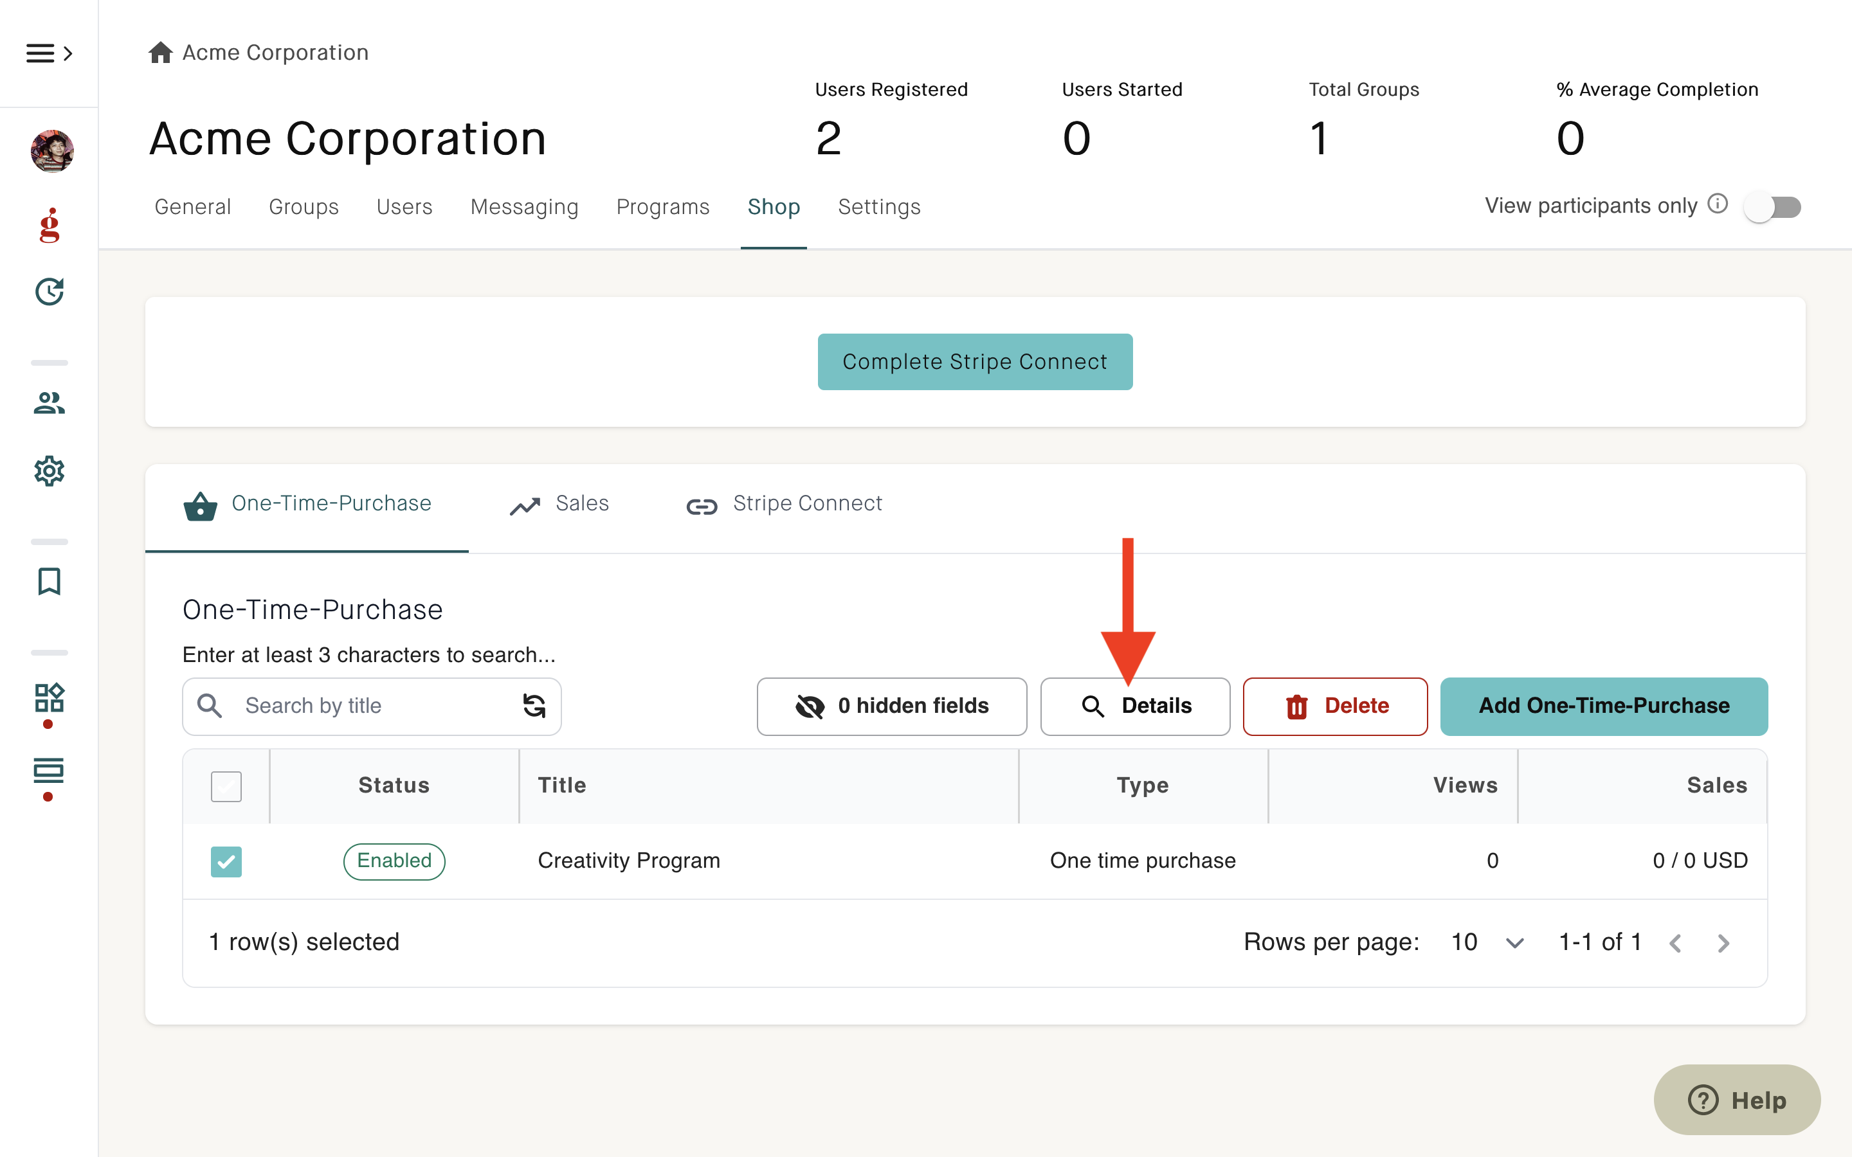
Task: Toggle the select-all header checkbox
Action: pyautogui.click(x=226, y=786)
